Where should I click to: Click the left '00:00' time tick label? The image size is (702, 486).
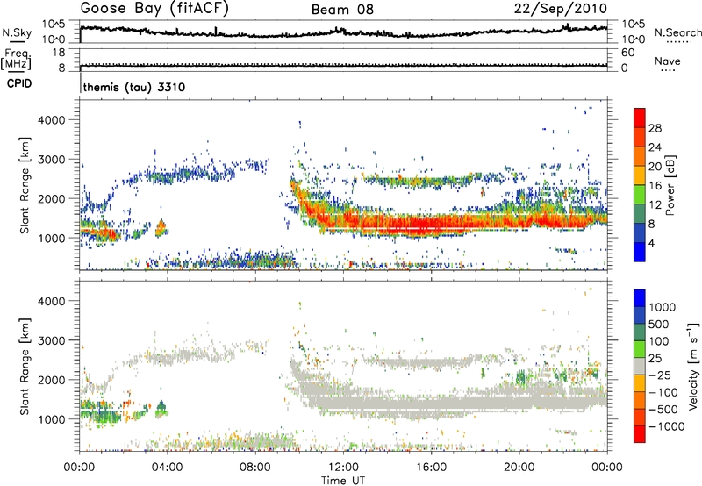[x=79, y=468]
